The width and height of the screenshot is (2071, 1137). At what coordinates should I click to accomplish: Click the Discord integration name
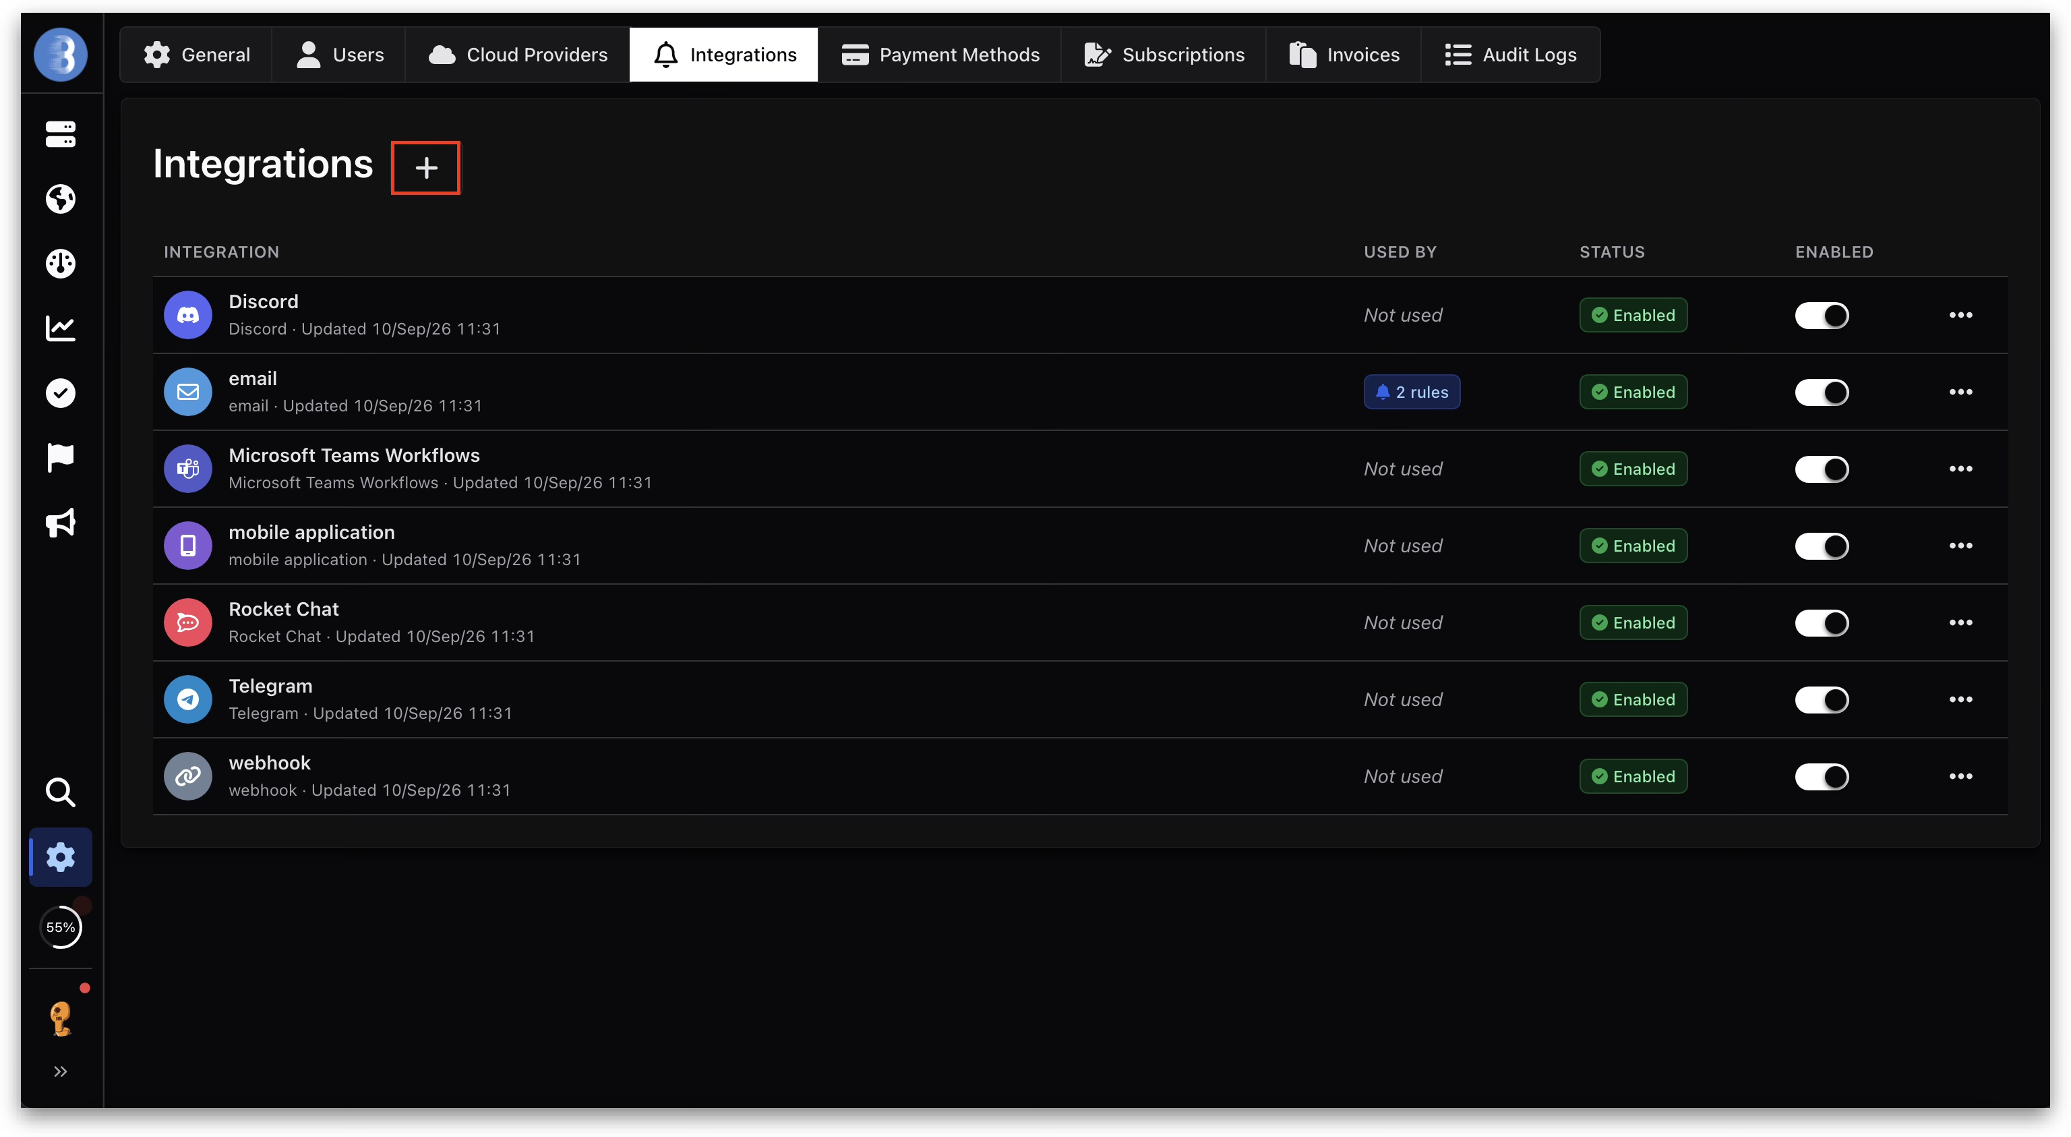tap(263, 301)
